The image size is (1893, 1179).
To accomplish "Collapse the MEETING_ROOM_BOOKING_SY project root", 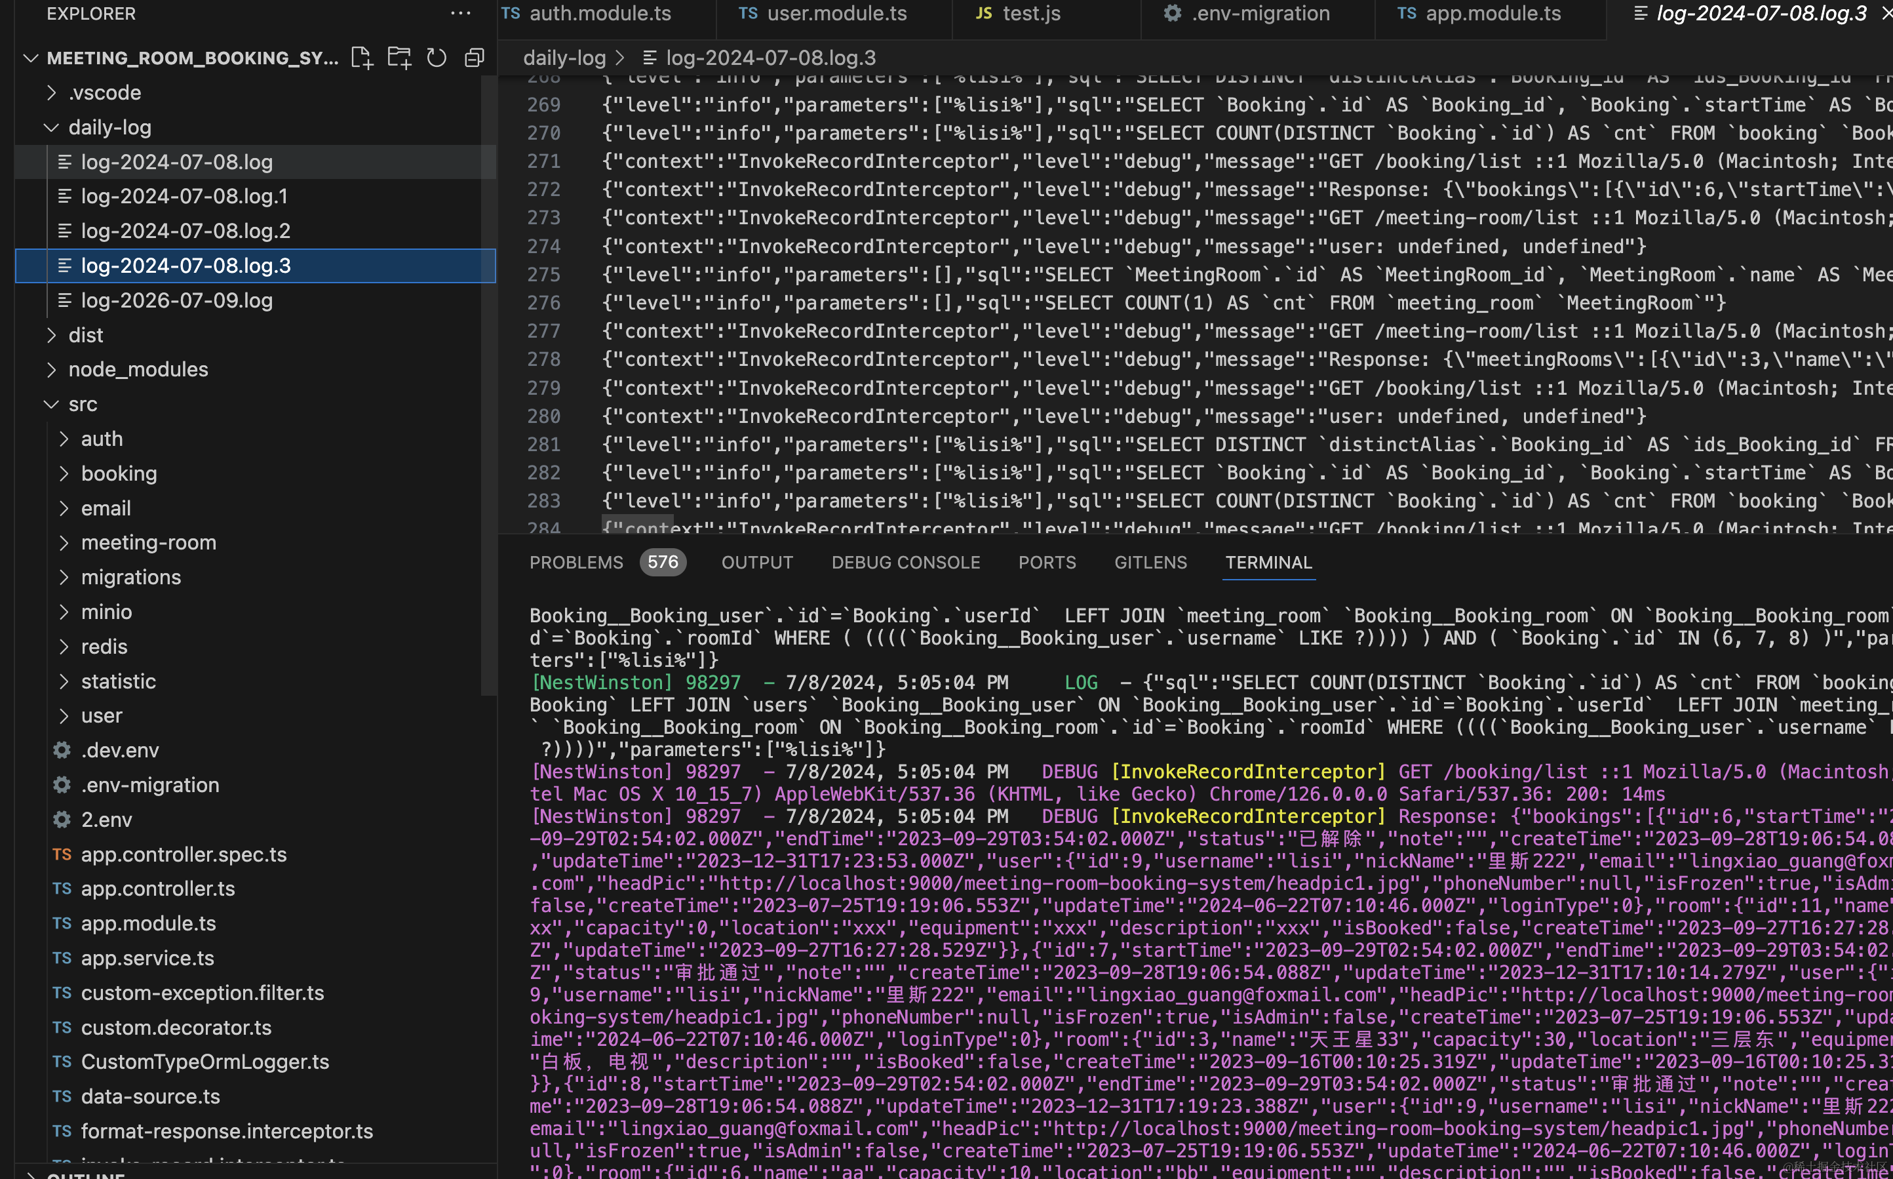I will coord(31,58).
